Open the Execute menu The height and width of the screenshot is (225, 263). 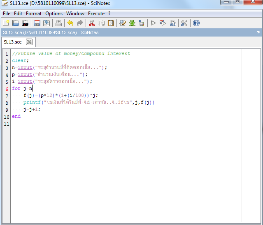[x=96, y=14]
